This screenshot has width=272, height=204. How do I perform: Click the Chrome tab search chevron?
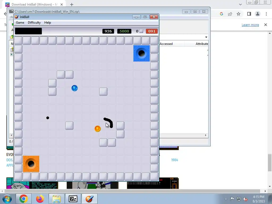tap(240, 5)
